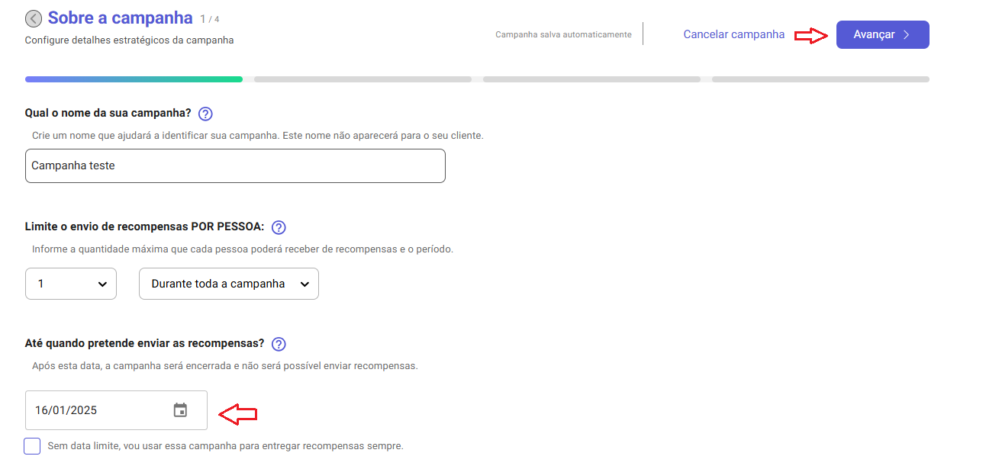Click the chevron arrow inside Avançar button
Viewport: 986px width, 469px height.
[x=906, y=35]
